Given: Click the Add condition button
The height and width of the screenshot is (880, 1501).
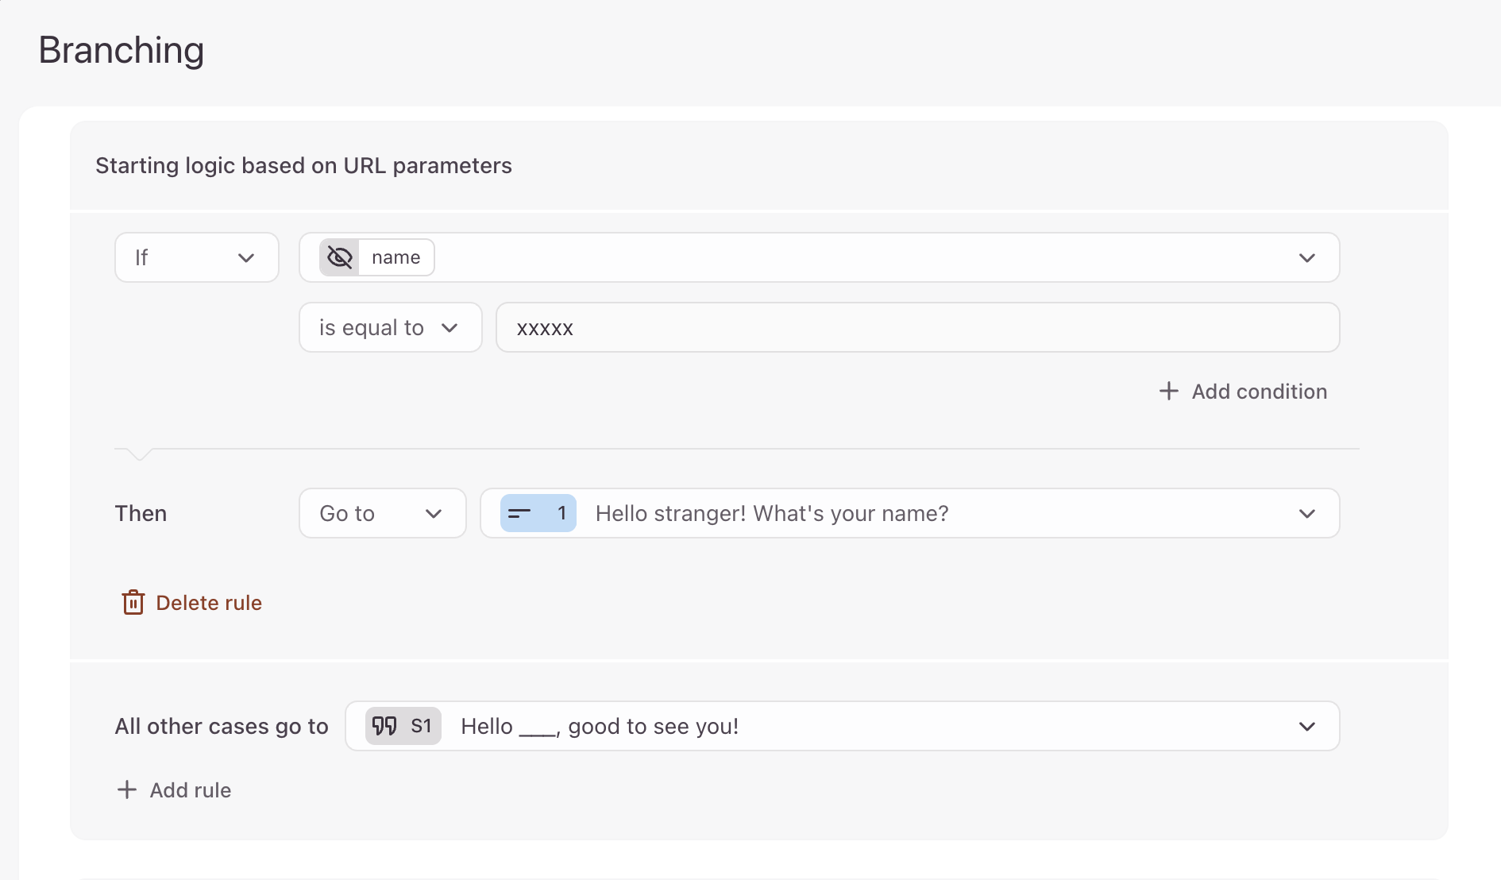Looking at the screenshot, I should point(1243,392).
